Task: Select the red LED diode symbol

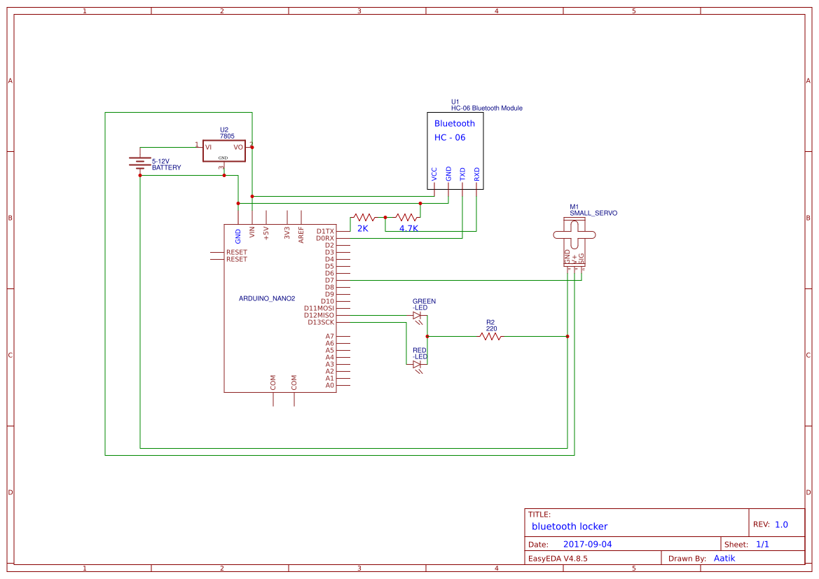Action: [x=418, y=366]
